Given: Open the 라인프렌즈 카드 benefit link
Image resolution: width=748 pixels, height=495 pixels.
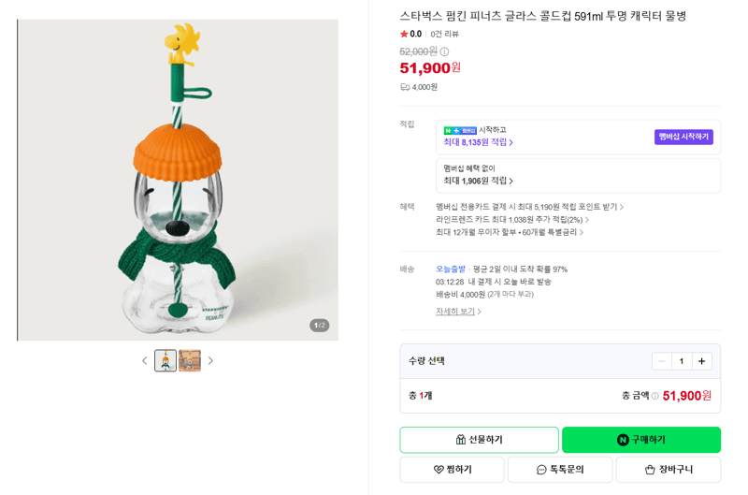Looking at the screenshot, I should [512, 220].
